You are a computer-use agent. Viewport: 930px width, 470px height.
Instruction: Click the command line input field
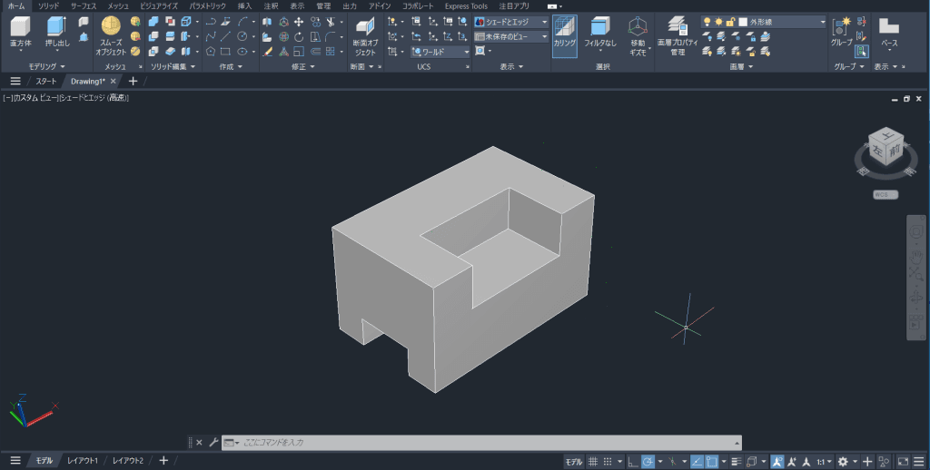tap(481, 442)
